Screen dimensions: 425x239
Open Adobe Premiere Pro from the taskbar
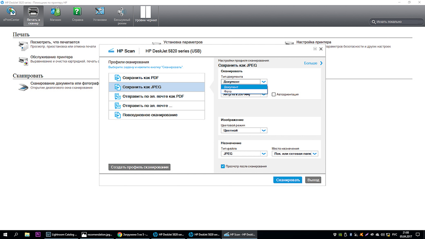38,235
